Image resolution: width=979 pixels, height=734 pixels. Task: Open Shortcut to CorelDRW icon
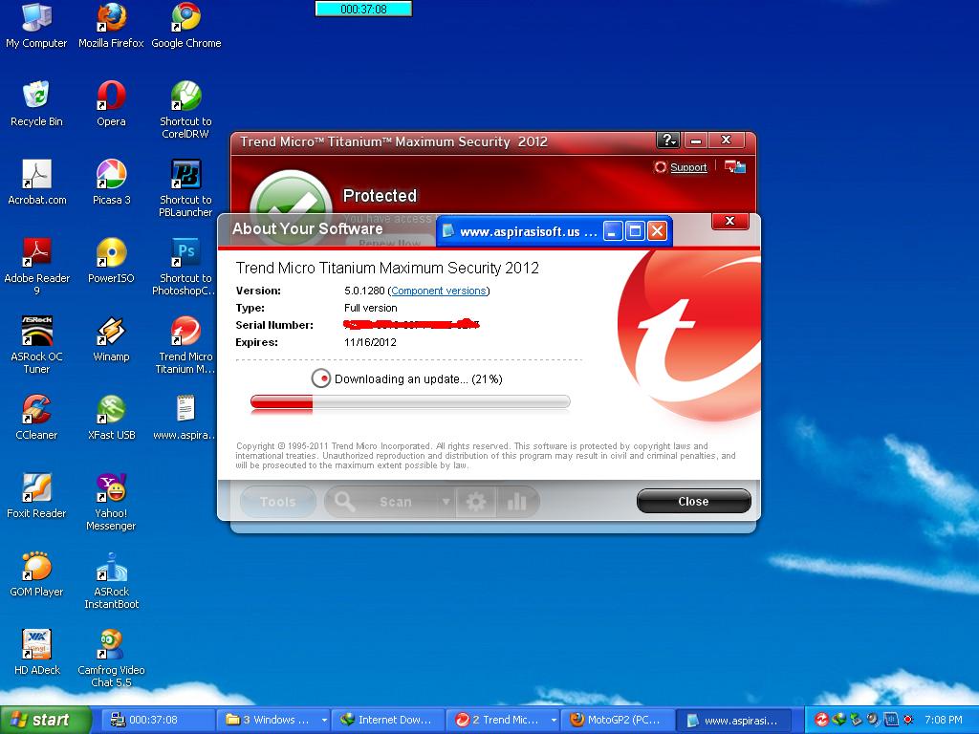[185, 110]
